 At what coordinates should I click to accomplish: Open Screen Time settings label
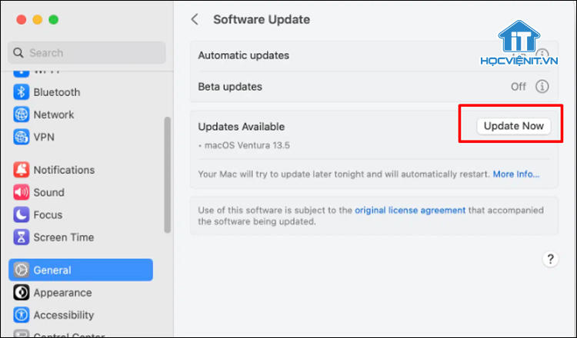pyautogui.click(x=64, y=237)
